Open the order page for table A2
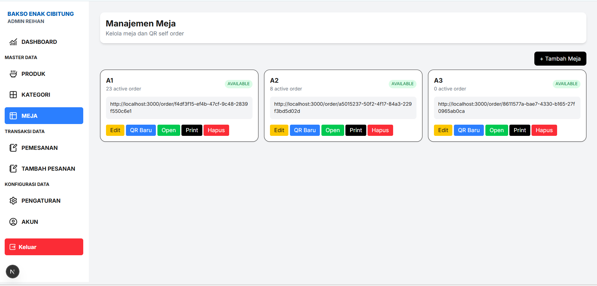Screen dimensions: 597x286 [x=333, y=130]
